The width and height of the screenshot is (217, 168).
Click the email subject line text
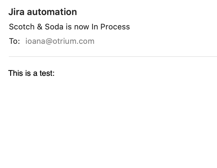(x=69, y=27)
